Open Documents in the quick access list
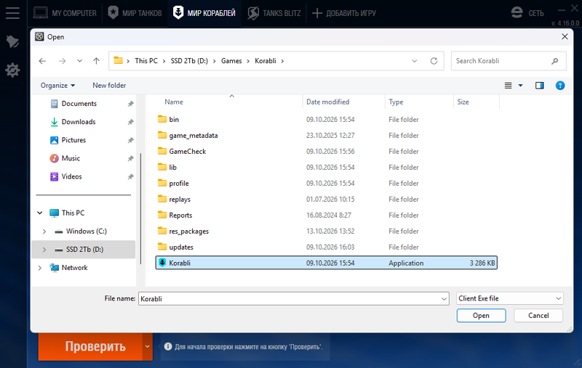This screenshot has height=368, width=582. click(79, 104)
